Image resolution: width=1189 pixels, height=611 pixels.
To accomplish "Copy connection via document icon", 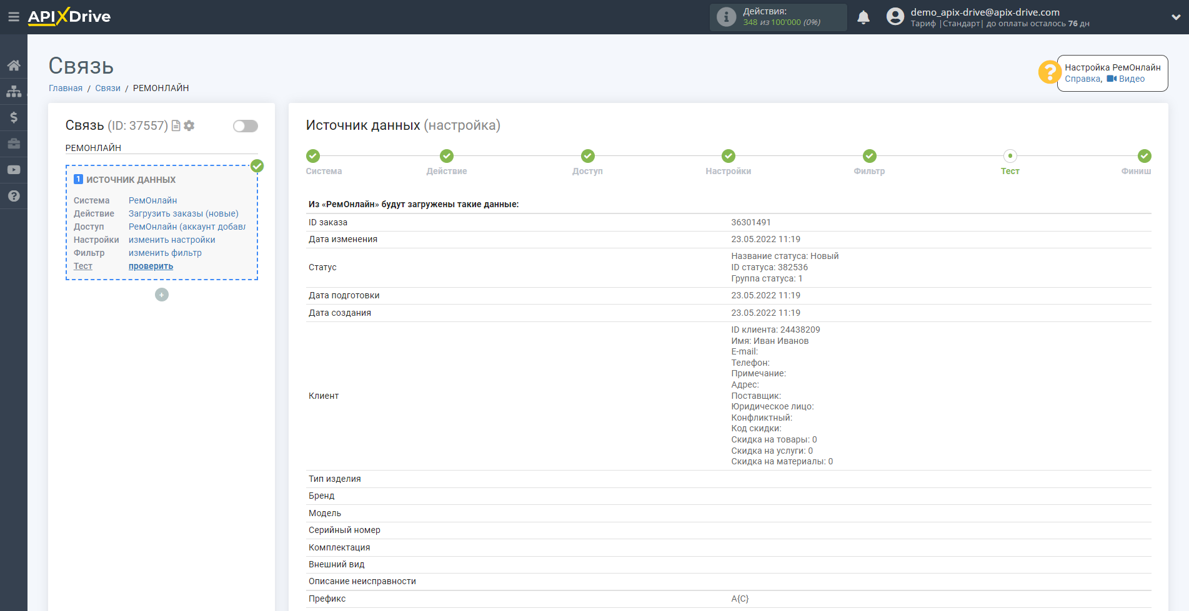I will point(176,125).
